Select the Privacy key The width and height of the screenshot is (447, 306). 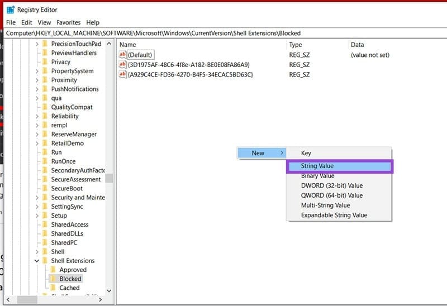point(60,62)
